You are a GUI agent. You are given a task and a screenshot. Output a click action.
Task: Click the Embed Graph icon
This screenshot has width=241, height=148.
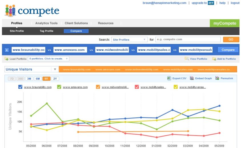192,78
